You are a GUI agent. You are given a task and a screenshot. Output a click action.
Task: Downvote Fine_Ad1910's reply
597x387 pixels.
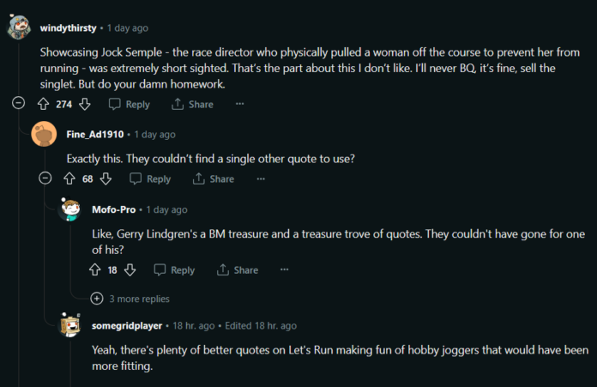[106, 178]
